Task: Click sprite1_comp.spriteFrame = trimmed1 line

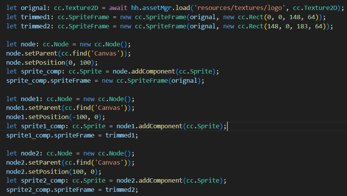Action: (x=72, y=135)
